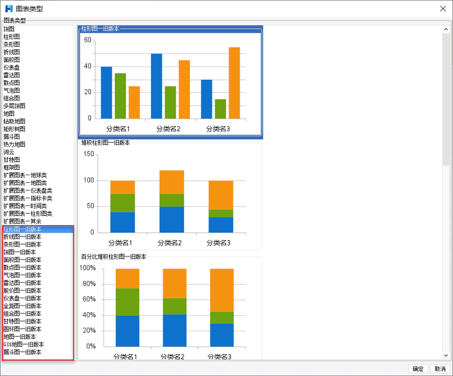
Task: Pick 漏斗图 from the list
Action: click(11, 136)
